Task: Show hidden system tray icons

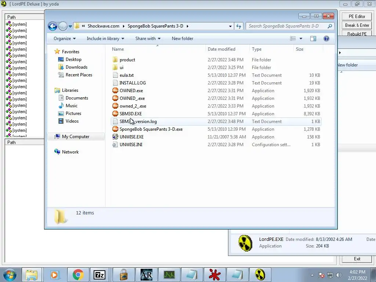Action: coord(312,275)
